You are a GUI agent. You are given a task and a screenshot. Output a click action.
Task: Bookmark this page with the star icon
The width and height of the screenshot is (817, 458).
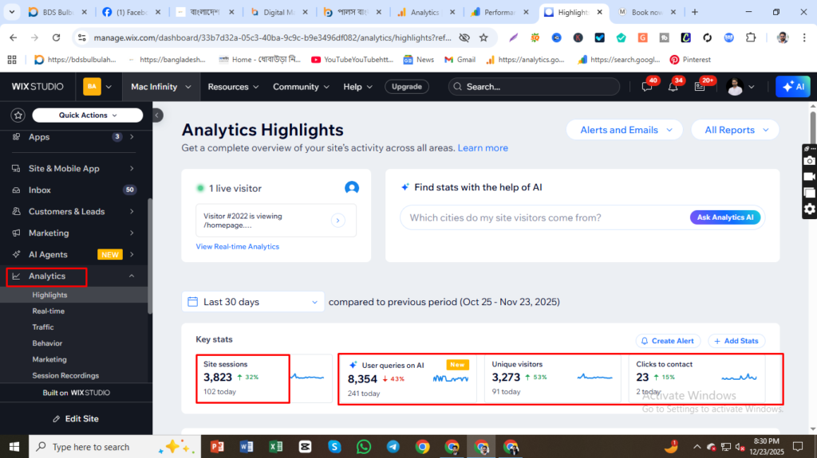pyautogui.click(x=483, y=37)
